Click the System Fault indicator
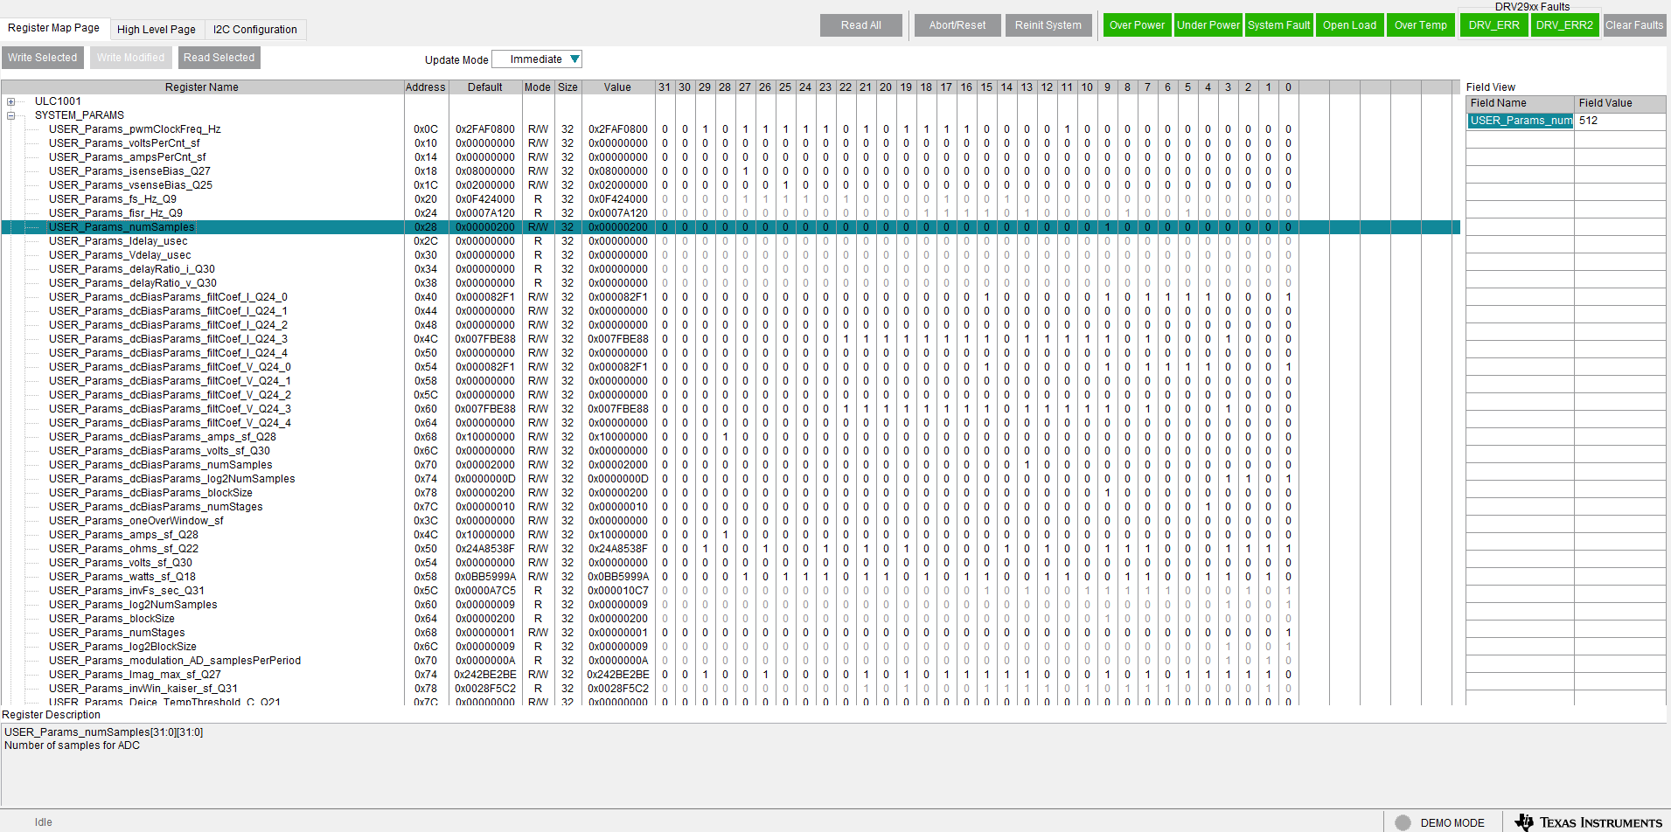Viewport: 1671px width, 832px height. tap(1279, 24)
